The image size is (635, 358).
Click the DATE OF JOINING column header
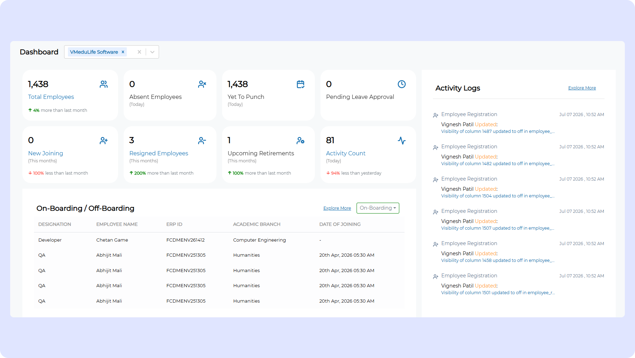[340, 224]
